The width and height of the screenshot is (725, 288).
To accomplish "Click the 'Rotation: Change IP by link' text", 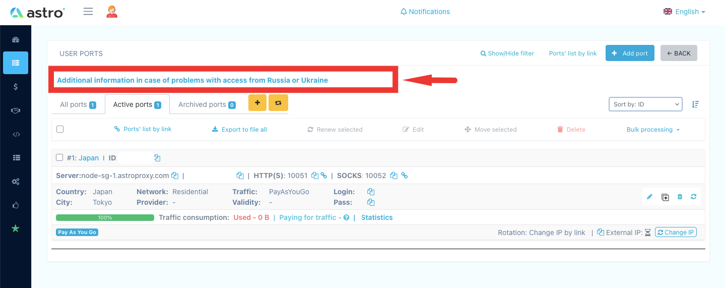I will pyautogui.click(x=542, y=233).
